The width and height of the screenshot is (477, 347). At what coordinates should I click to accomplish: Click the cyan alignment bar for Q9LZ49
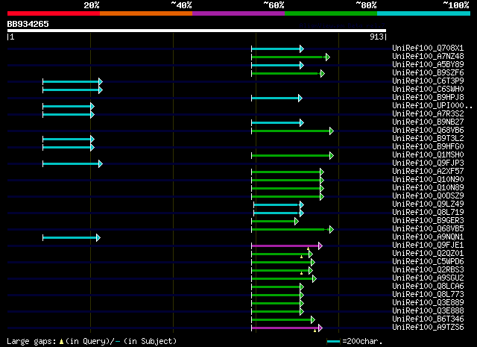click(x=279, y=205)
